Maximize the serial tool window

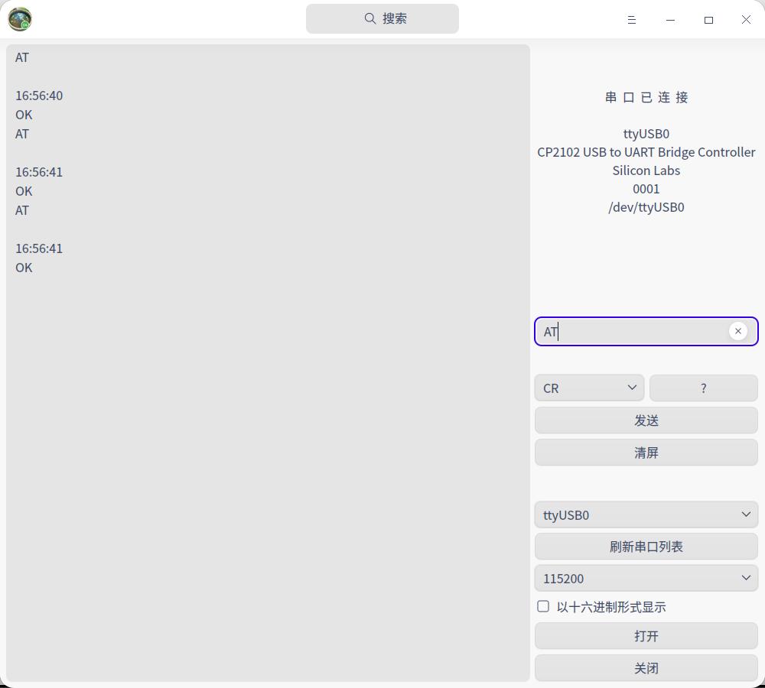[x=708, y=20]
